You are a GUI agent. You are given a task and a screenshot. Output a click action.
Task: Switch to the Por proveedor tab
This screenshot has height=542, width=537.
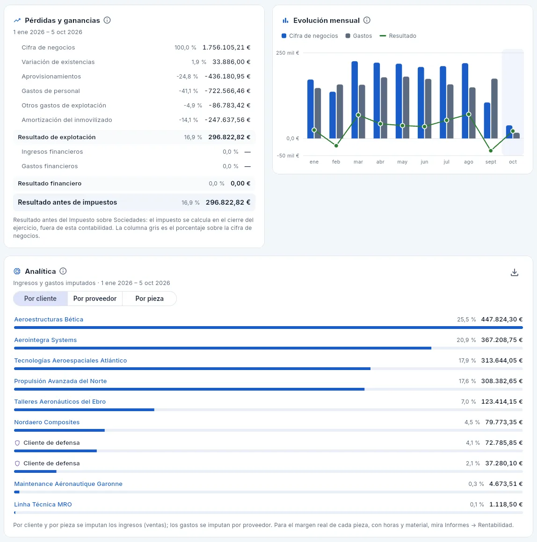click(95, 298)
